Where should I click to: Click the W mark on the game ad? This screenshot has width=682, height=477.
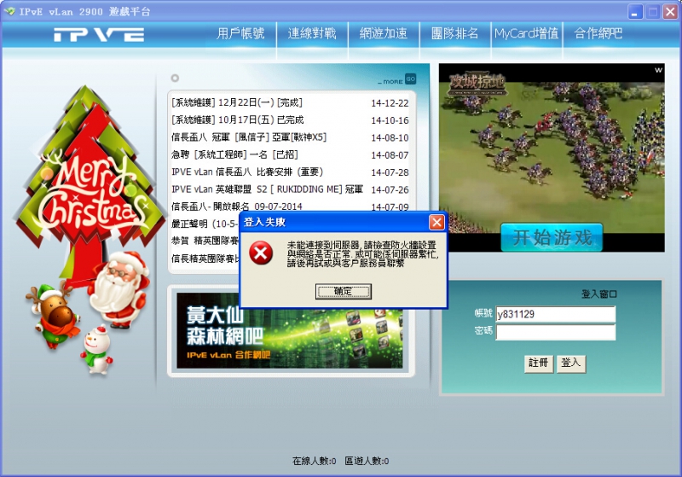[x=658, y=70]
